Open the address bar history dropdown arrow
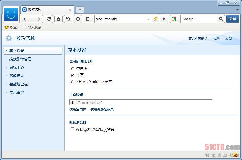This screenshot has width=242, height=160. tap(149, 19)
